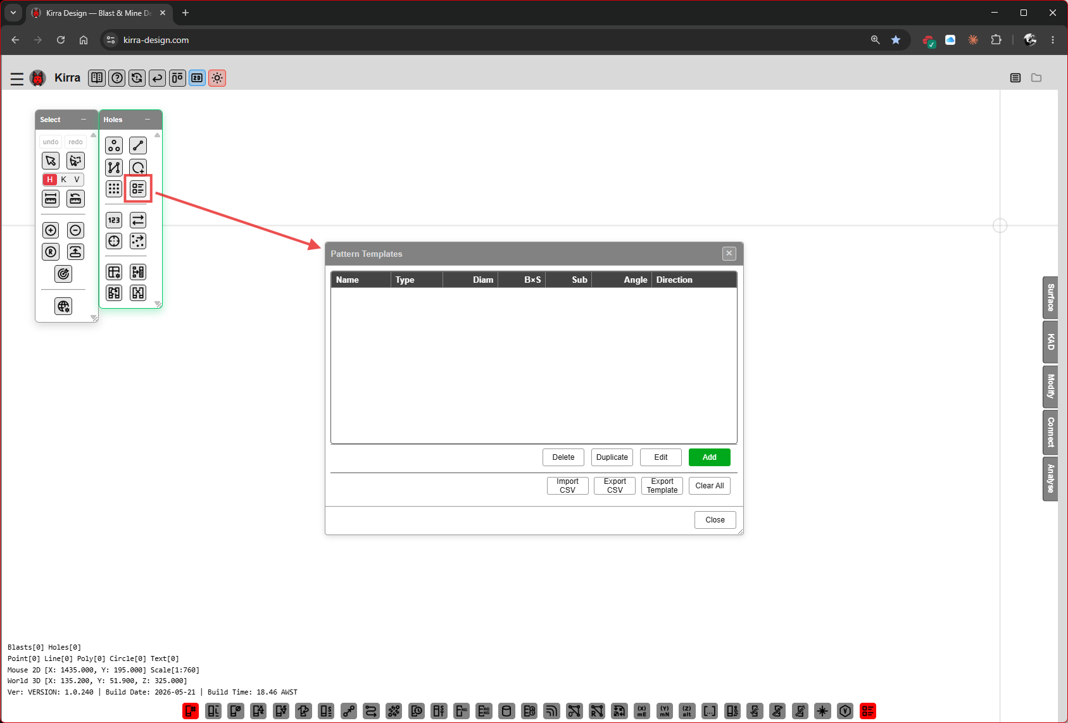Click the undo button in Select panel
This screenshot has width=1068, height=723.
pyautogui.click(x=51, y=142)
